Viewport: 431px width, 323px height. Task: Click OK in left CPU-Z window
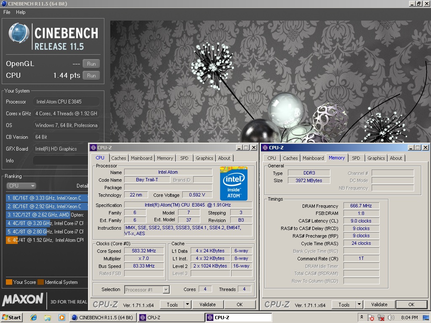coord(239,304)
